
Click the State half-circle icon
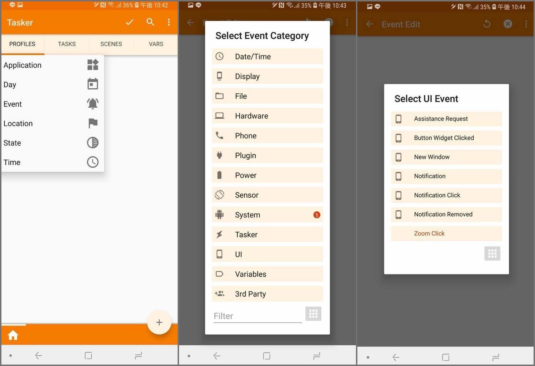coord(93,143)
